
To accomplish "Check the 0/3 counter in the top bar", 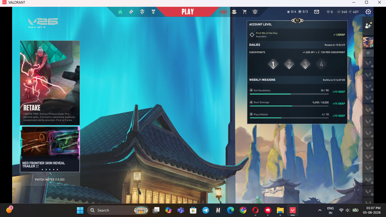I will [303, 12].
